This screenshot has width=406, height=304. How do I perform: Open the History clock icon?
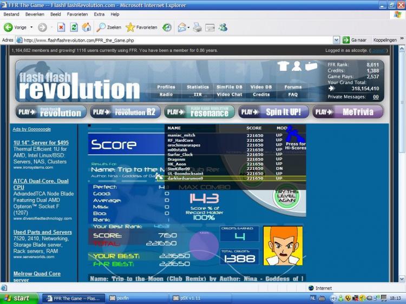click(167, 27)
